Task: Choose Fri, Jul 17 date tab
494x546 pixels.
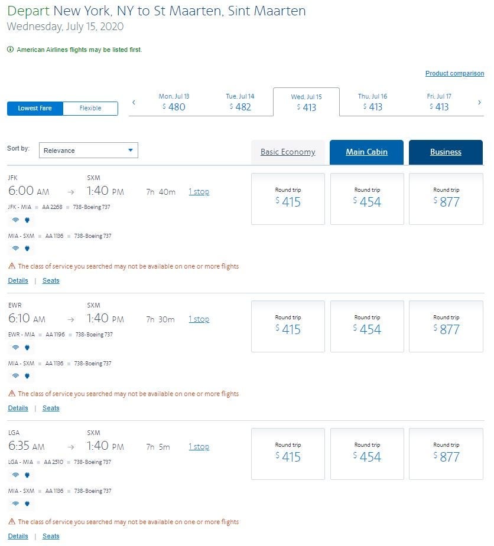Action: pyautogui.click(x=439, y=102)
